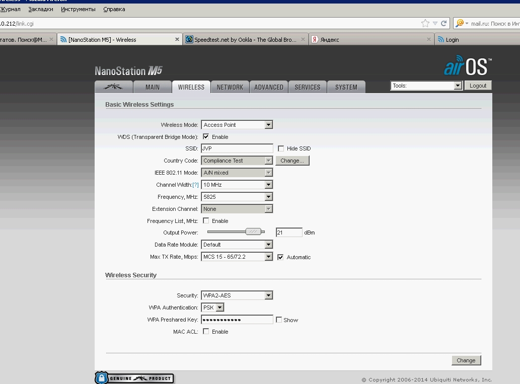
Task: Click the Channel Width help [?] link
Action: (195, 185)
